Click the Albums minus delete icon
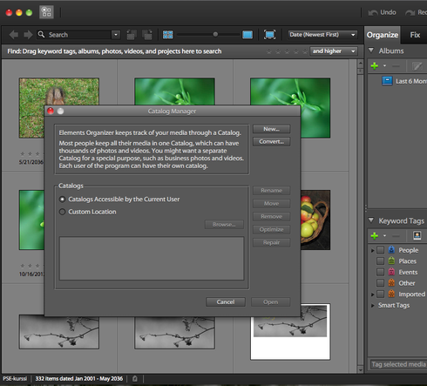Screen dimensions: 427x386 coord(396,66)
